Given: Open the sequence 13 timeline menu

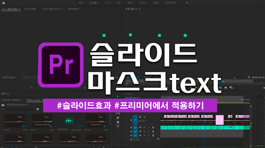Looking at the screenshot, I should click(131, 94).
